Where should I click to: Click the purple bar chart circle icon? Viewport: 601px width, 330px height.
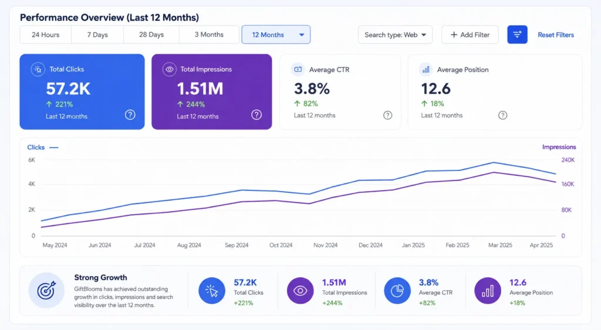coord(488,291)
